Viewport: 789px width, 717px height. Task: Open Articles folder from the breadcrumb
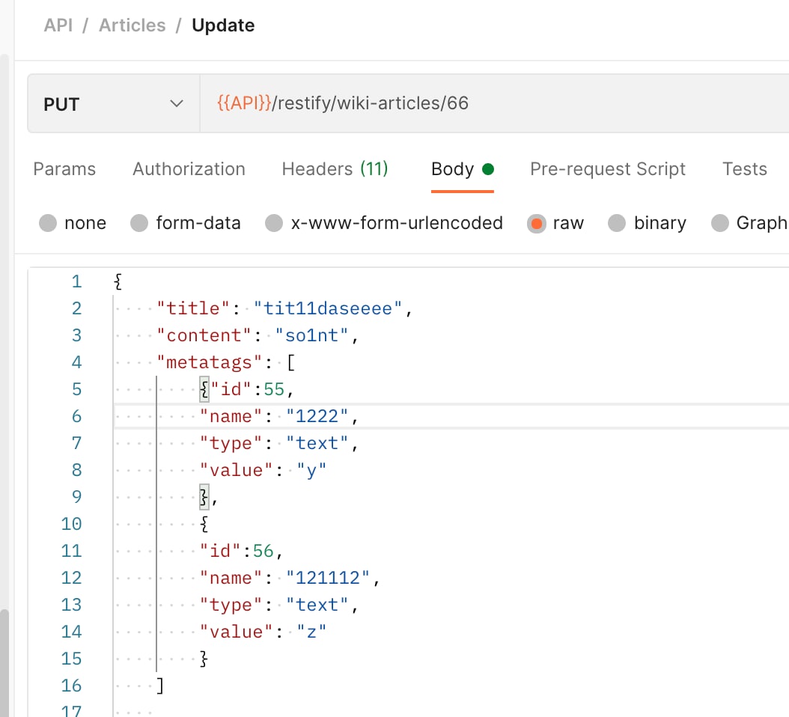click(132, 25)
